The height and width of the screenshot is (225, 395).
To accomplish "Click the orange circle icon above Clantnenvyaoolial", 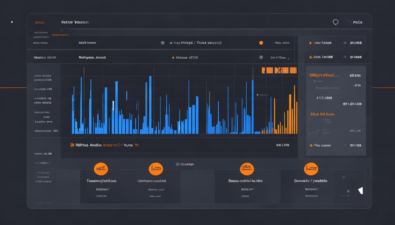I will pyautogui.click(x=156, y=169).
